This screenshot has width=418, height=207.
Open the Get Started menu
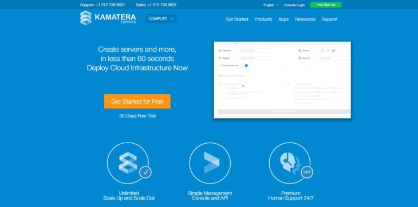point(237,19)
